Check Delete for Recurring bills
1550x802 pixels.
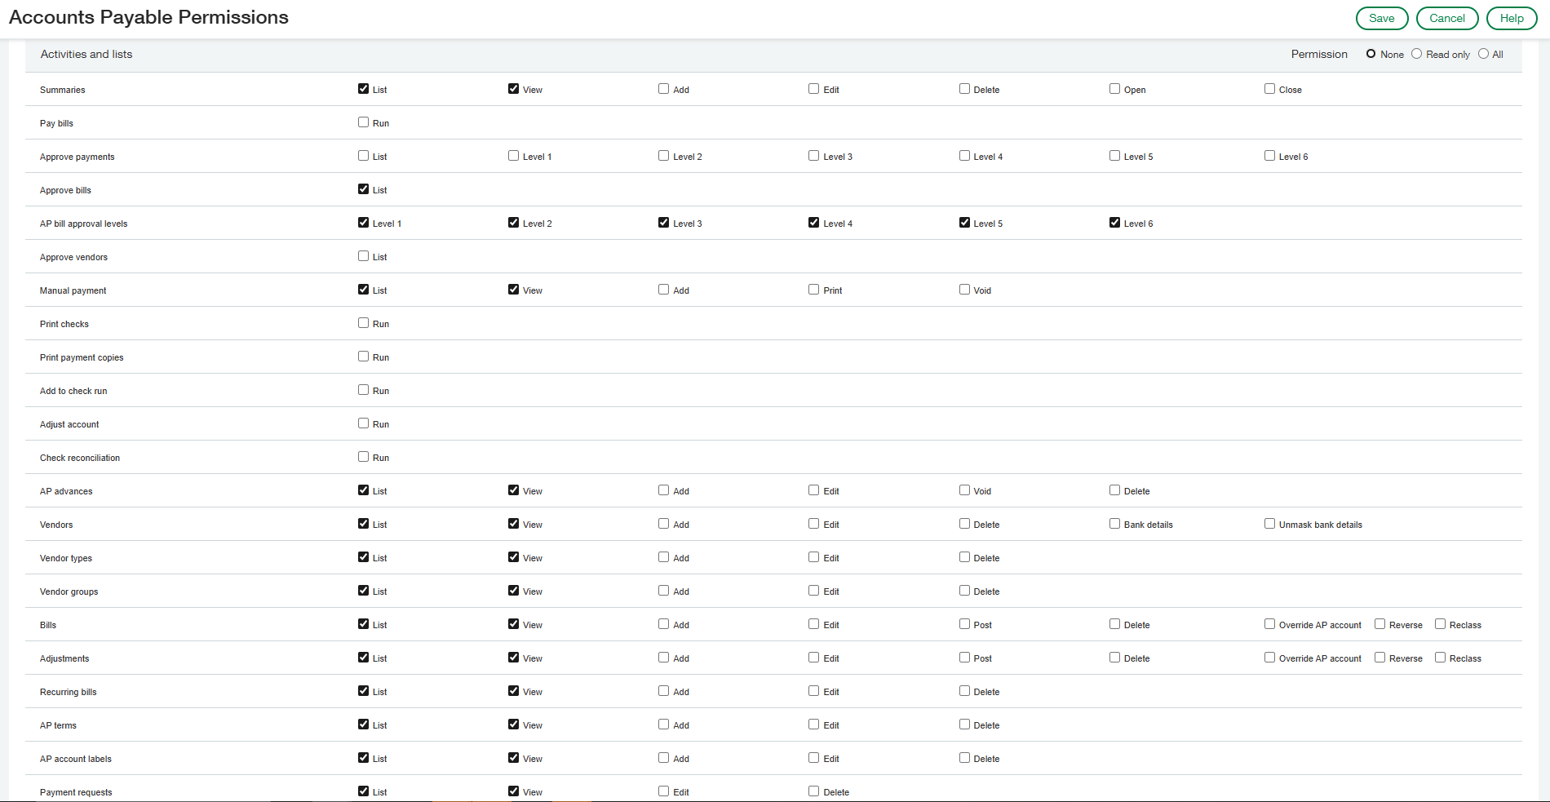(964, 691)
